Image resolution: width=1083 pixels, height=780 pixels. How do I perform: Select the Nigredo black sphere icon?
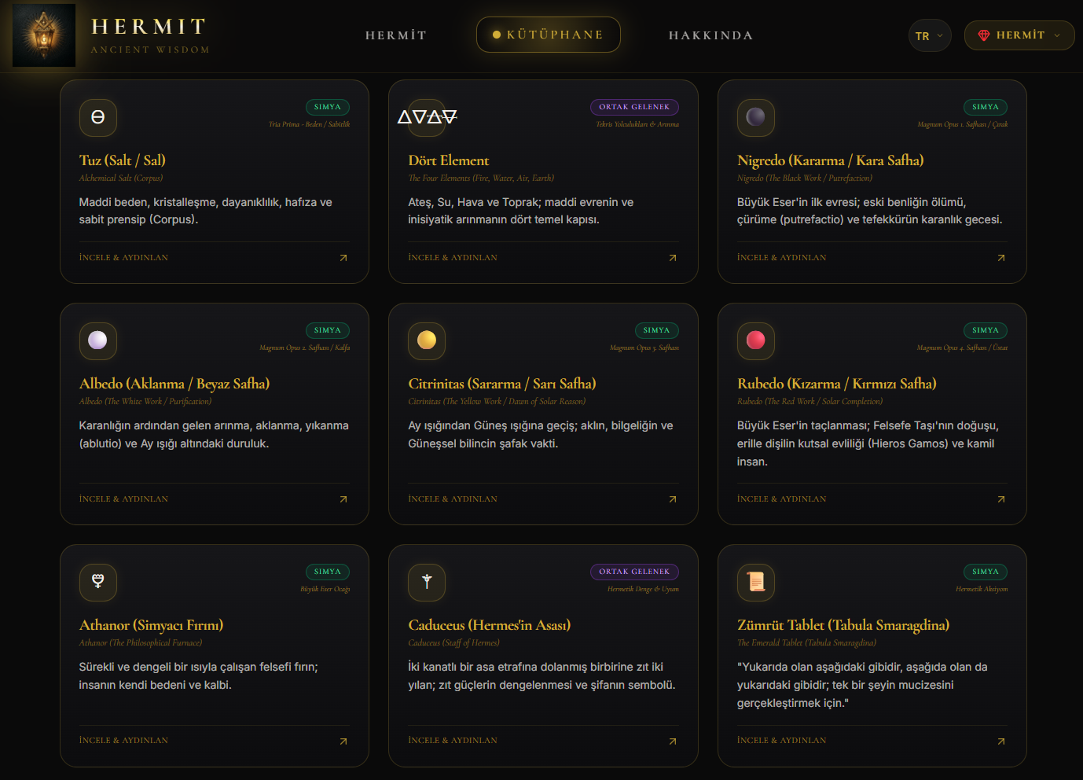(x=756, y=117)
